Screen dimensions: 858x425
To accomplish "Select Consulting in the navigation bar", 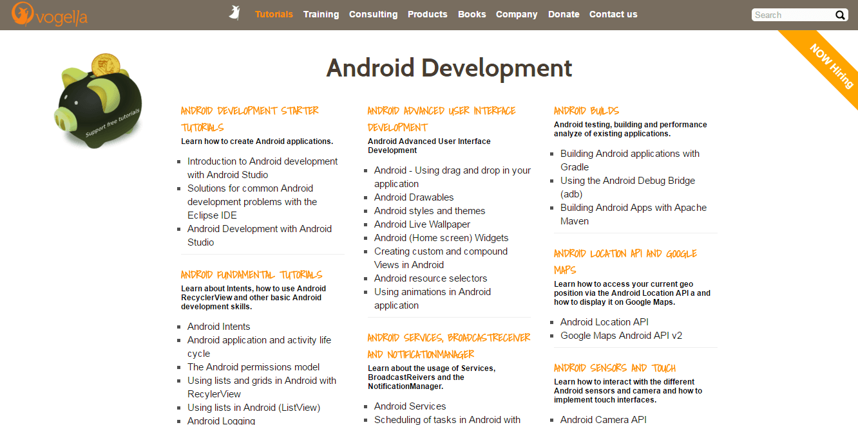I will click(x=373, y=14).
